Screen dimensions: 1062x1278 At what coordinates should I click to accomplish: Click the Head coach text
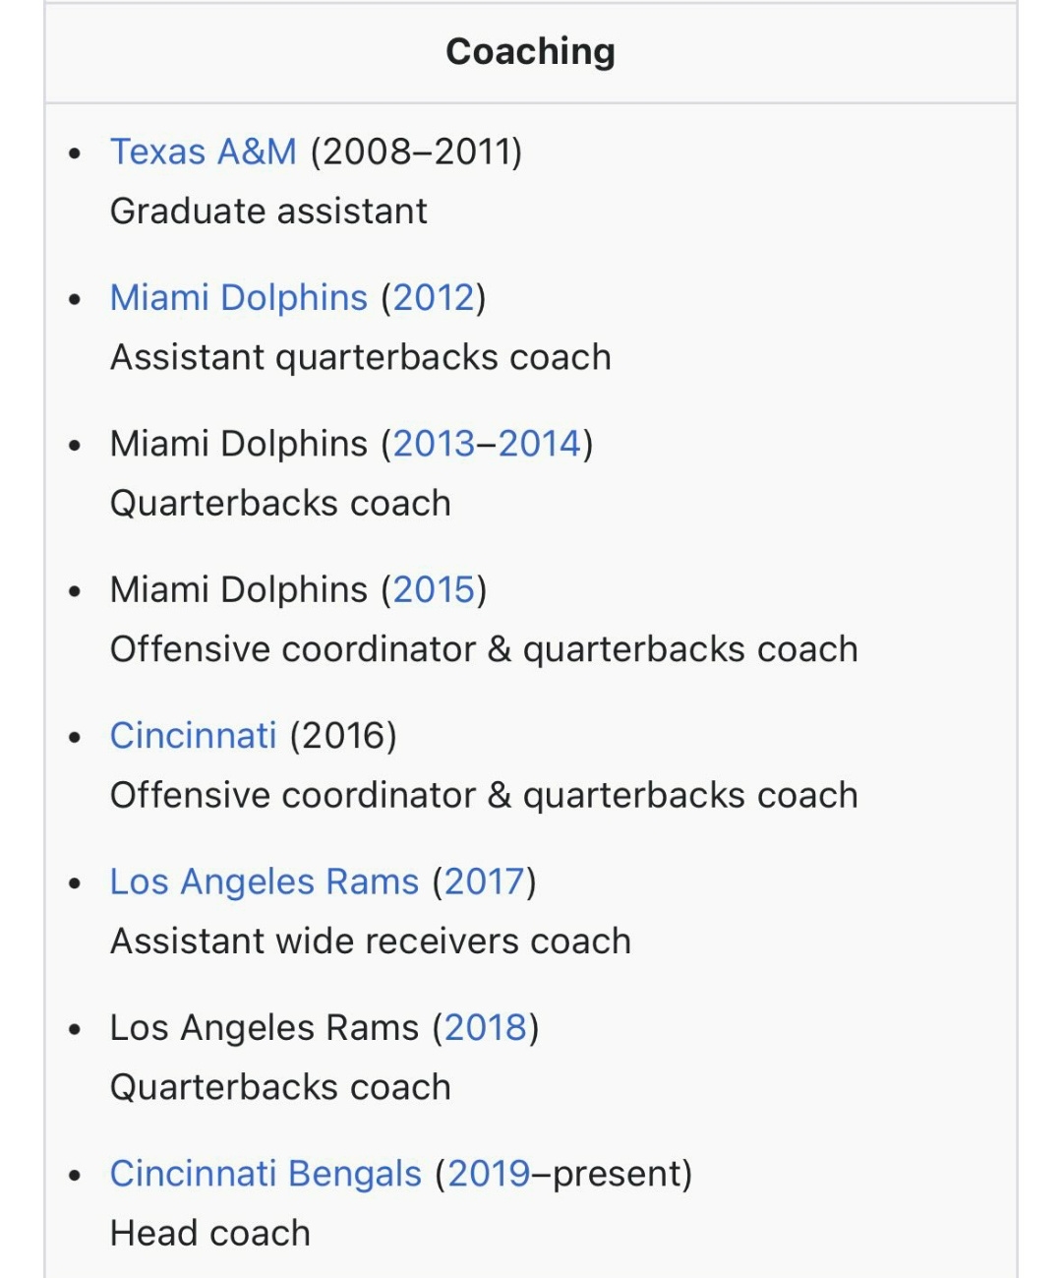pyautogui.click(x=209, y=1234)
